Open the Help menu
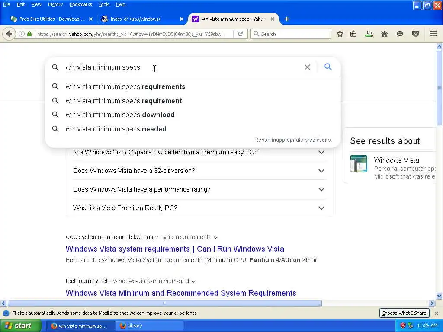This screenshot has width=443, height=332. coord(120,4)
